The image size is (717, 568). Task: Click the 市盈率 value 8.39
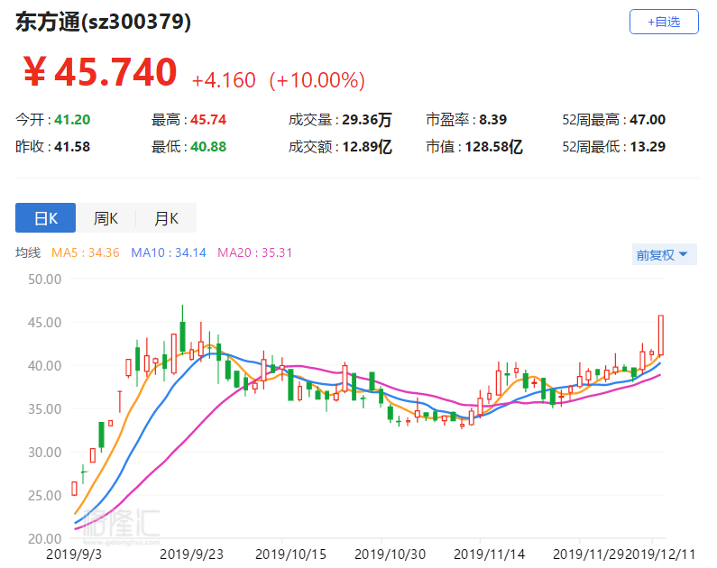click(x=493, y=120)
